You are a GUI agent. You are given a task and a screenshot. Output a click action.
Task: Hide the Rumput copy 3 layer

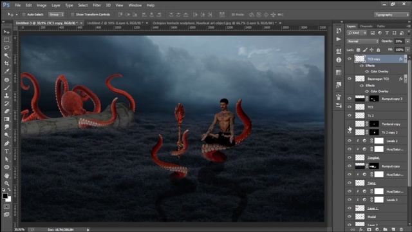[x=349, y=99]
